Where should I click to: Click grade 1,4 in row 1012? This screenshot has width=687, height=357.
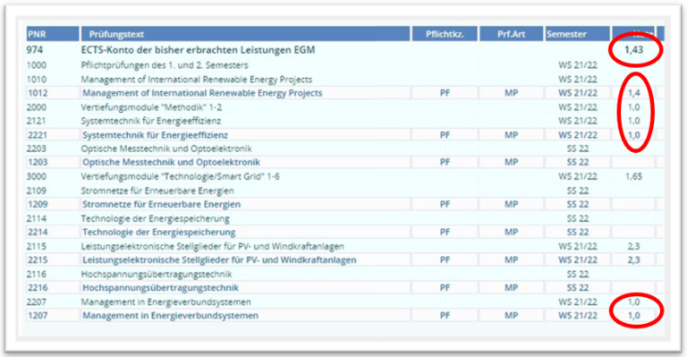point(633,93)
